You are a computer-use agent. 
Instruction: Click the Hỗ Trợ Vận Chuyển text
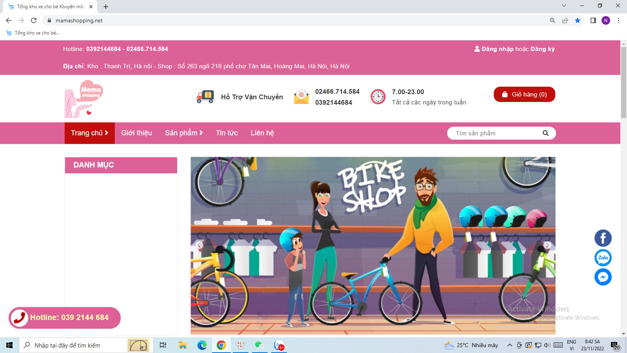click(x=252, y=97)
